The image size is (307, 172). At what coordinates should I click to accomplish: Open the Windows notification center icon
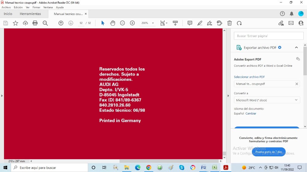point(300,167)
